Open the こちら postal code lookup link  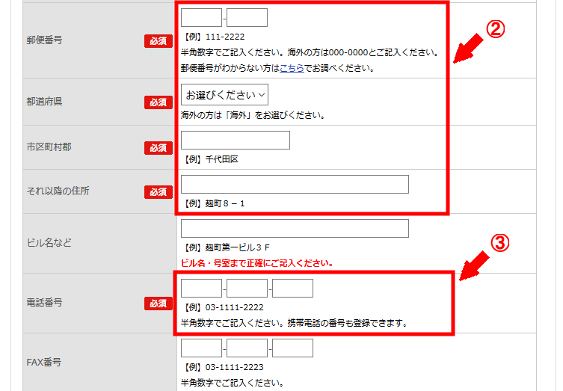coord(292,68)
